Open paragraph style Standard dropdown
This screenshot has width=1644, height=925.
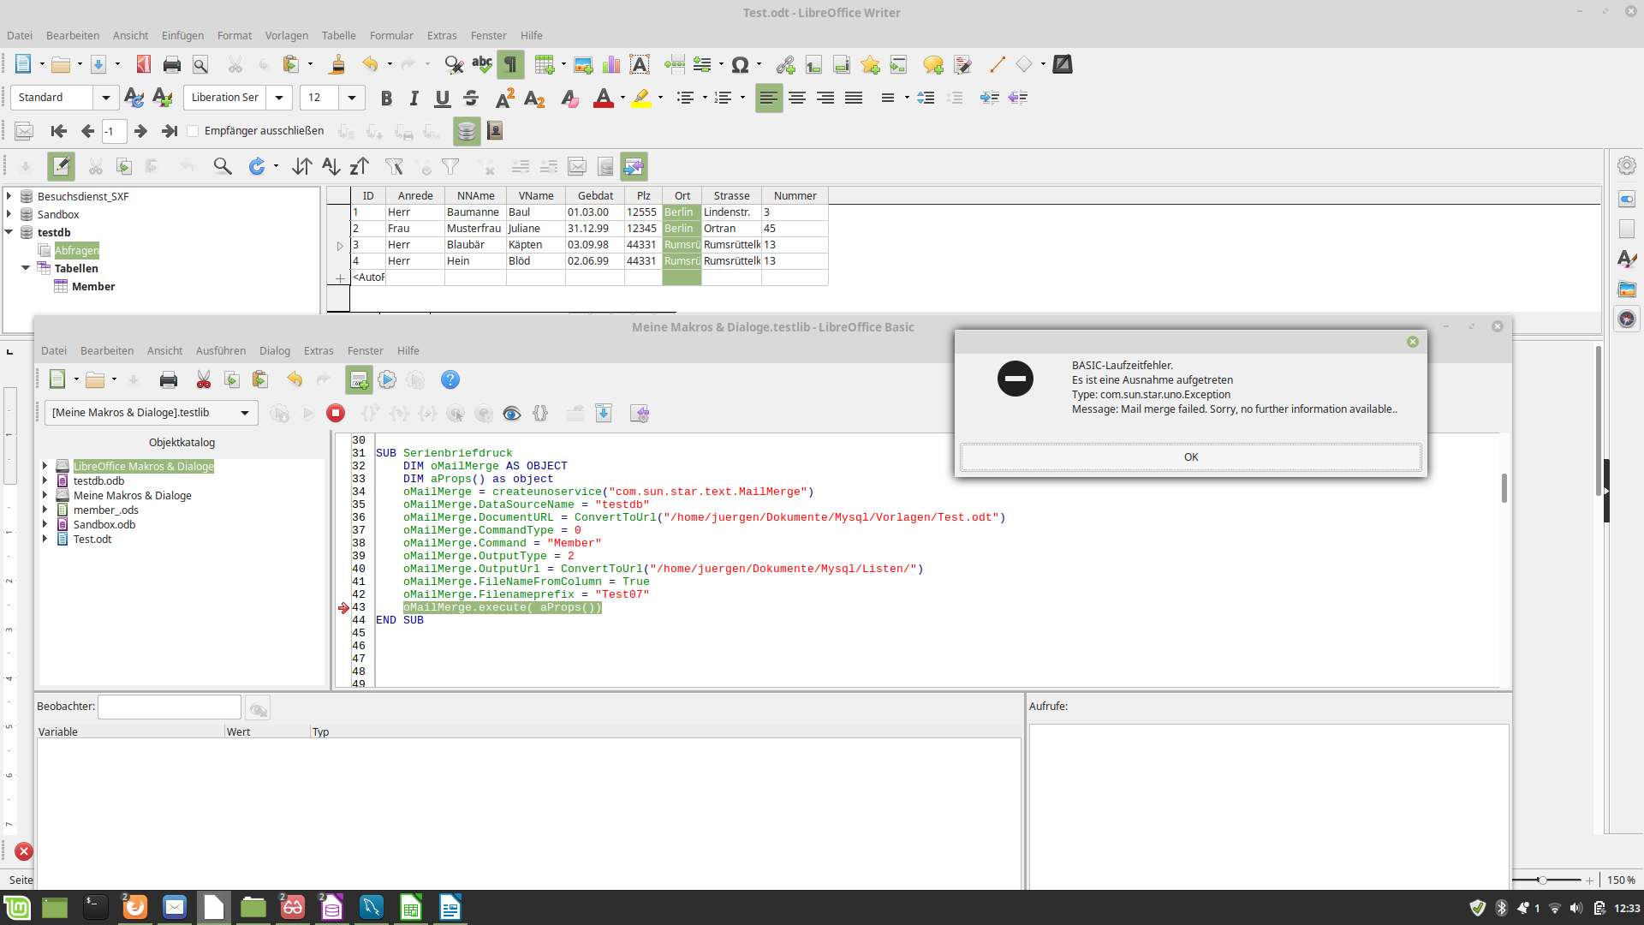pos(106,98)
